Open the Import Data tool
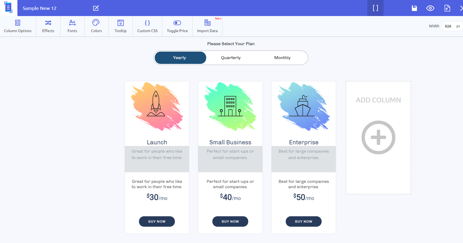Image resolution: width=463 pixels, height=243 pixels. click(x=207, y=26)
